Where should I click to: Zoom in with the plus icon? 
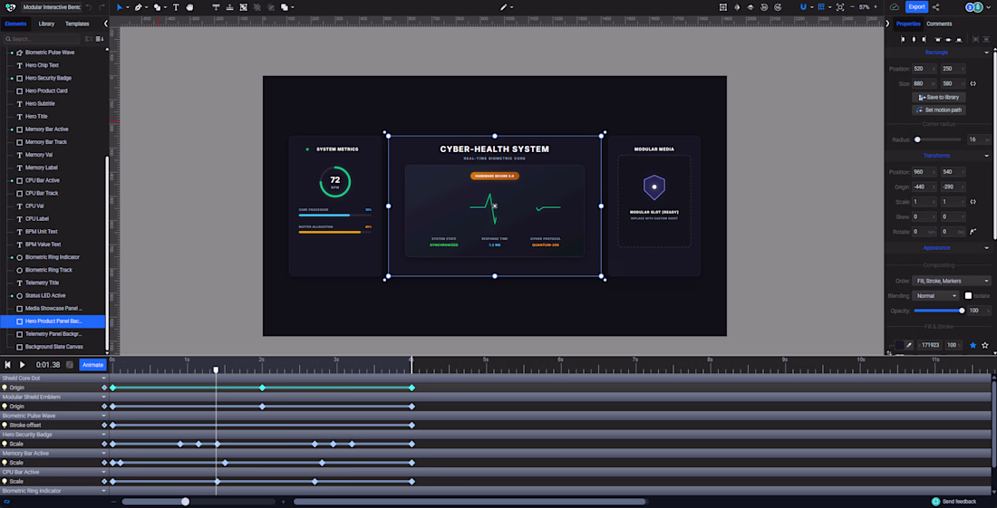pyautogui.click(x=876, y=7)
